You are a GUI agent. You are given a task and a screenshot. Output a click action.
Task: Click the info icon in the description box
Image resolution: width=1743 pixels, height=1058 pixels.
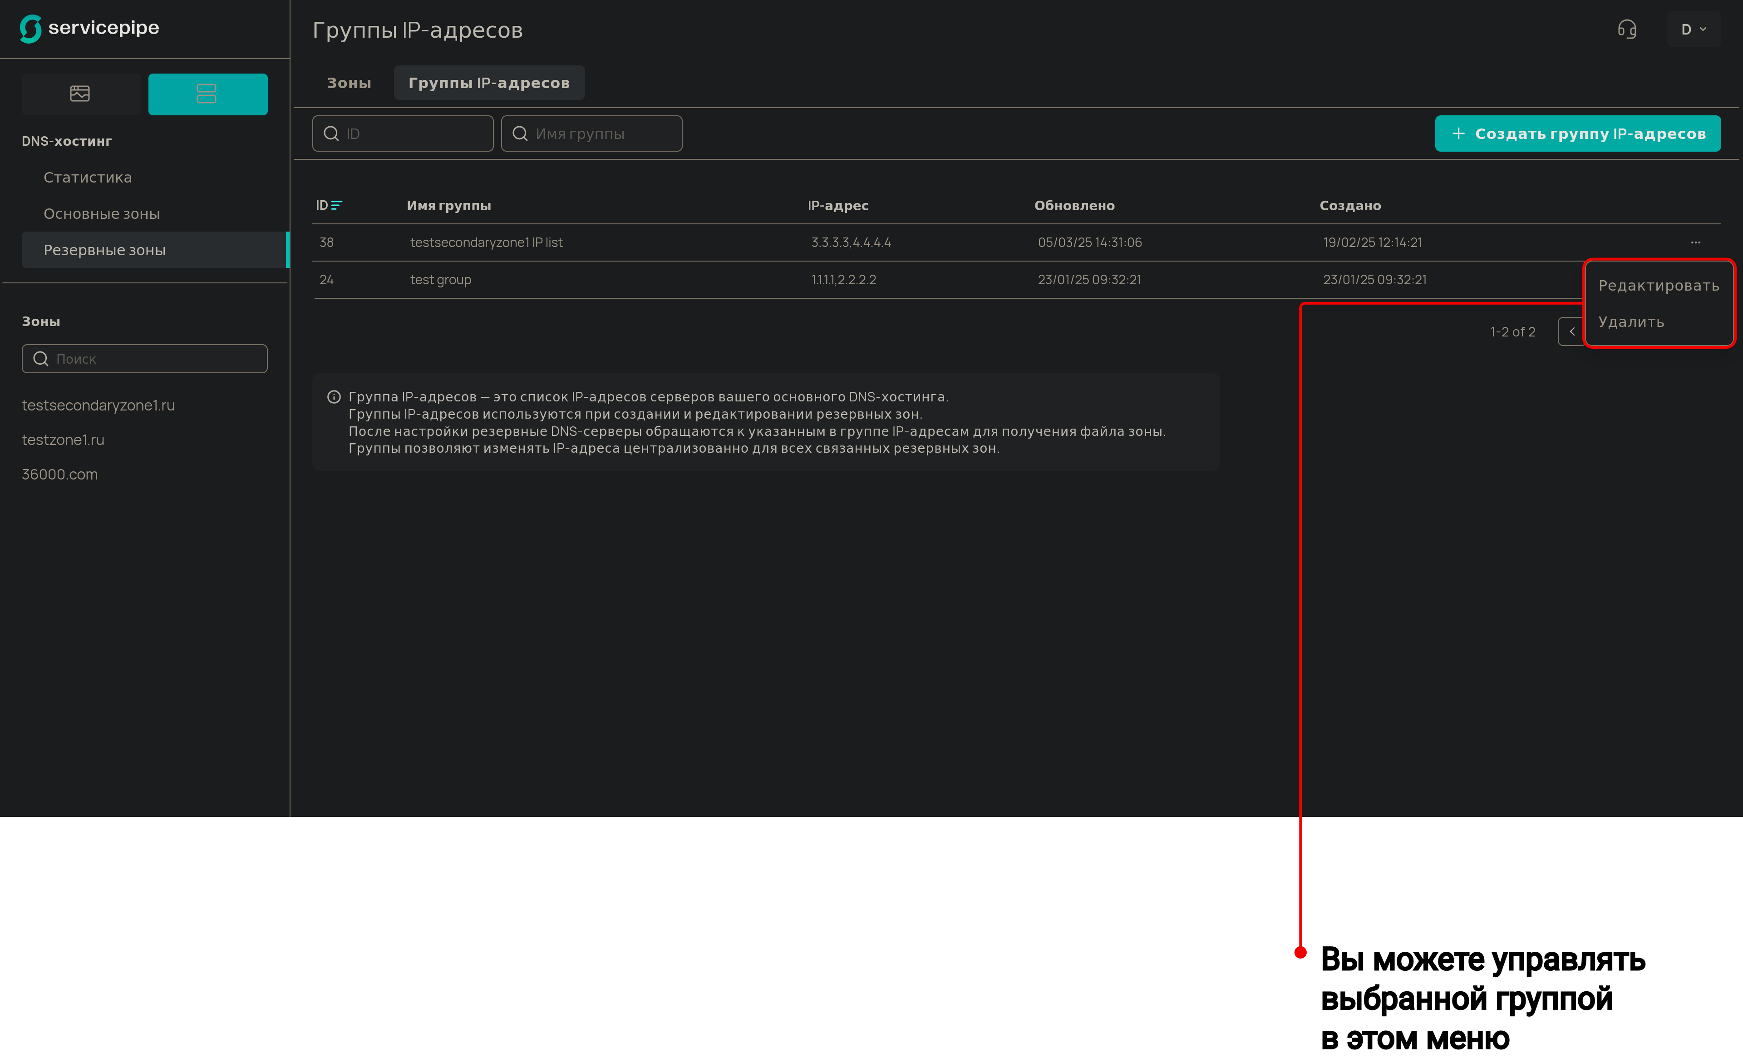point(334,397)
